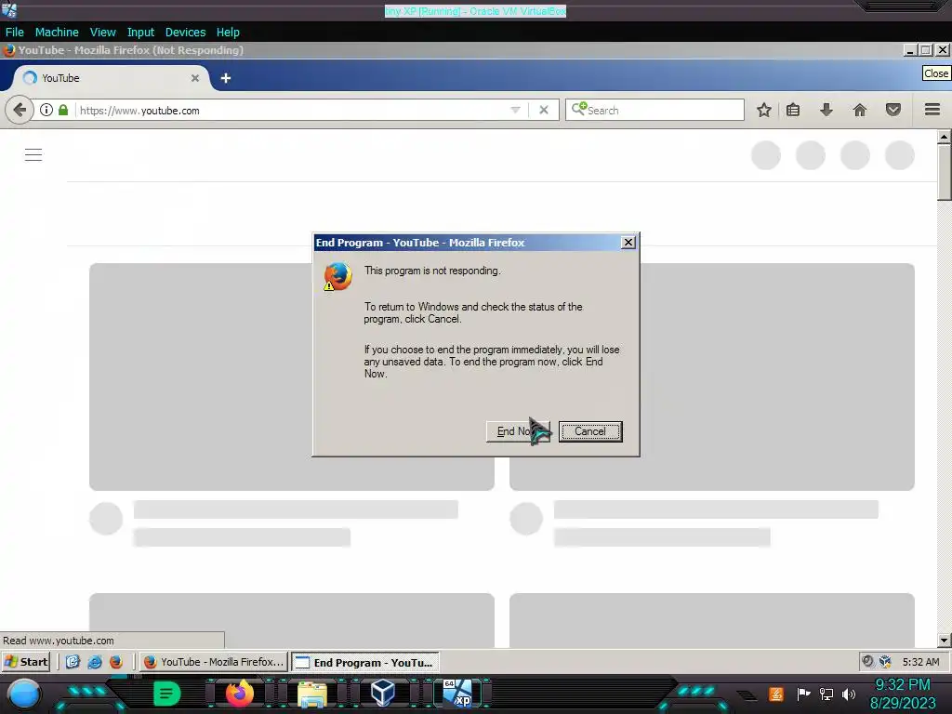Screen dimensions: 952x714
Task: Open host volume speaker icon
Action: 849,694
